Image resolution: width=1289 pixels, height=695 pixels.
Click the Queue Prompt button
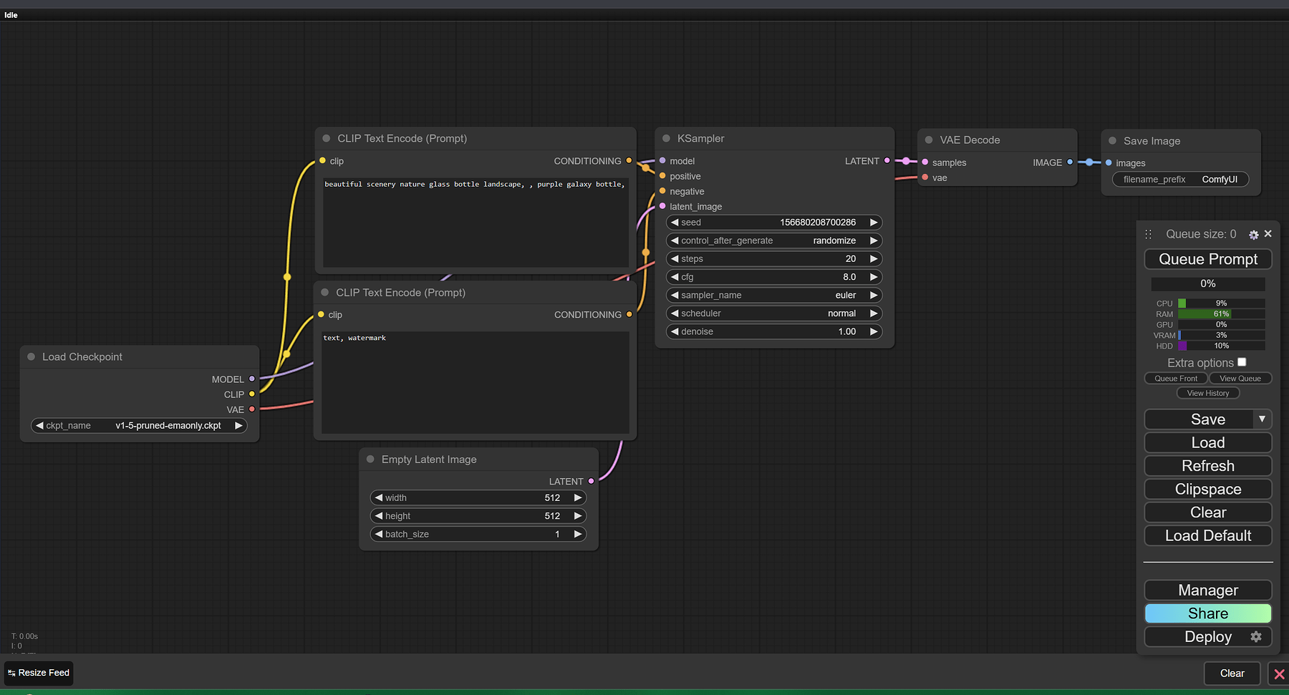(x=1208, y=259)
